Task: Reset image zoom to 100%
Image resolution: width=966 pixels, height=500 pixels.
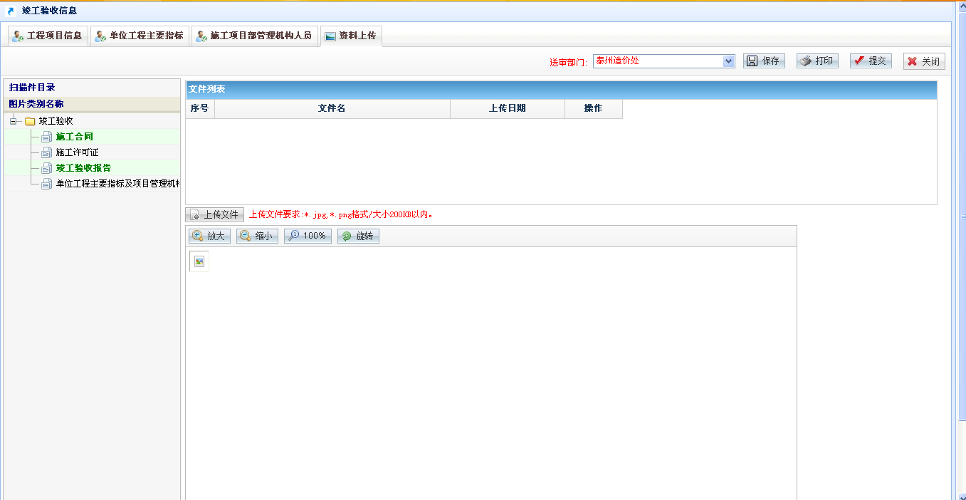Action: click(x=308, y=236)
